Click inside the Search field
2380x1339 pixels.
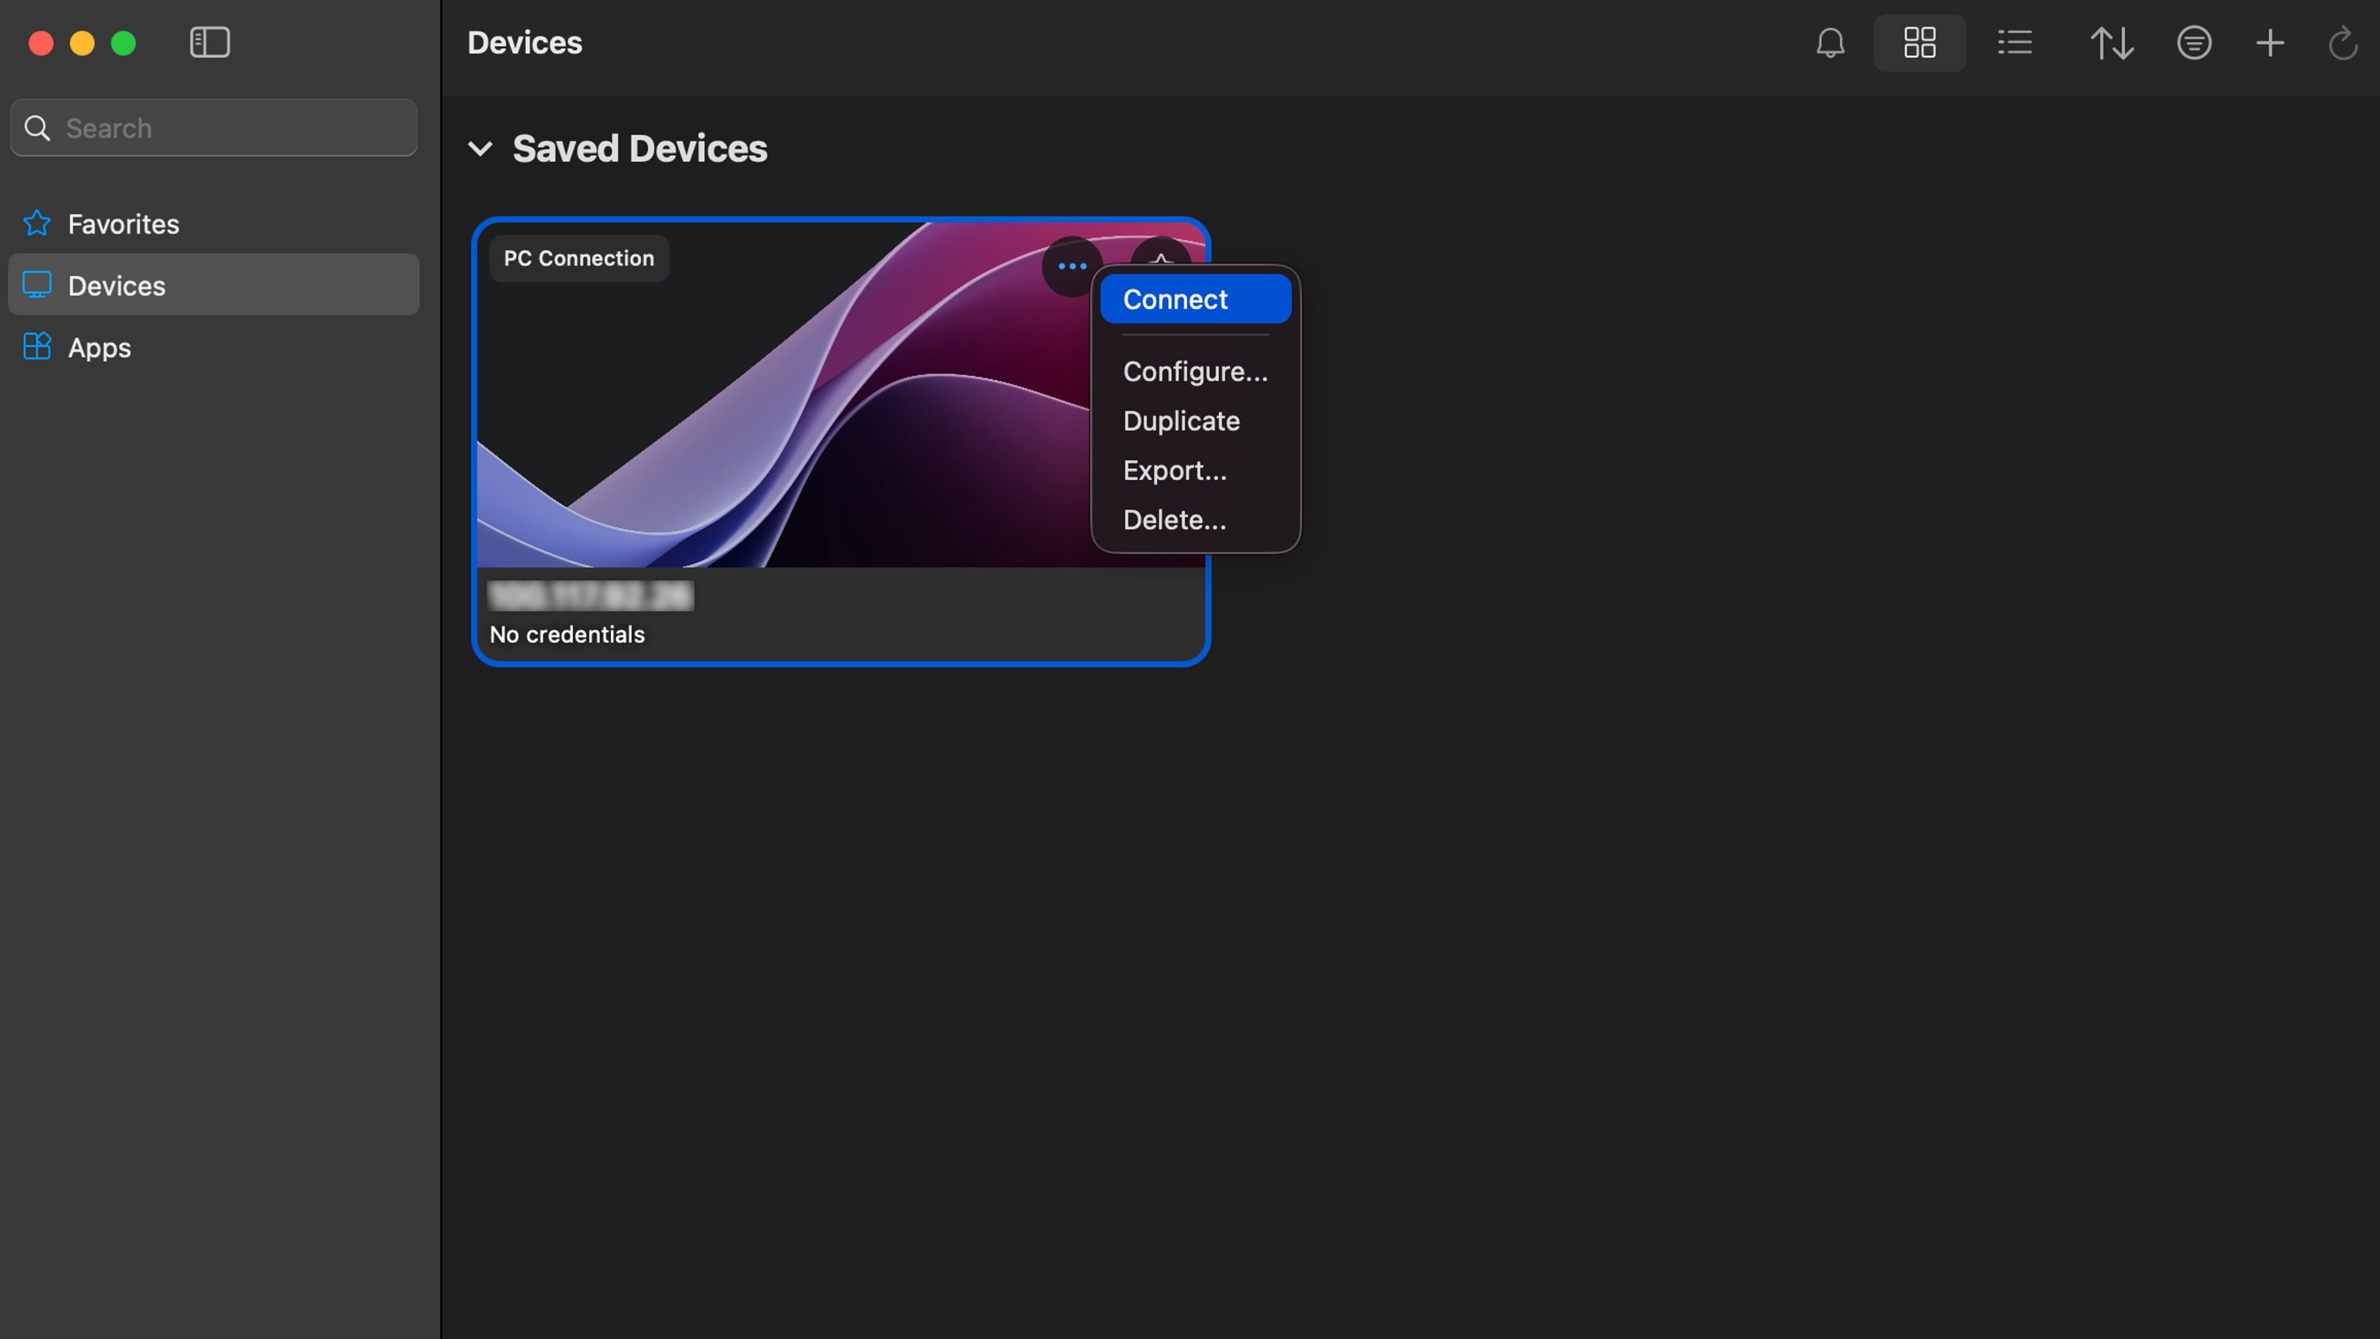pos(213,128)
